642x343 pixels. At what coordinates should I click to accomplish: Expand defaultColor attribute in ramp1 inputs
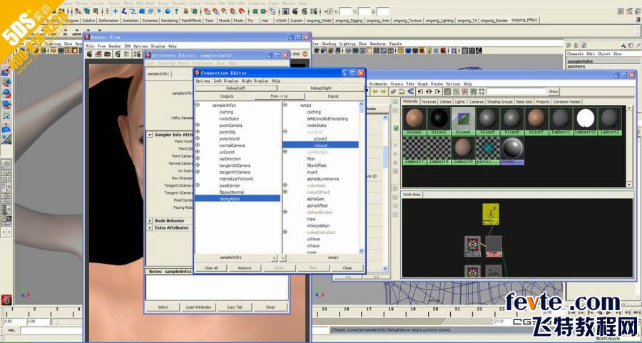click(285, 212)
